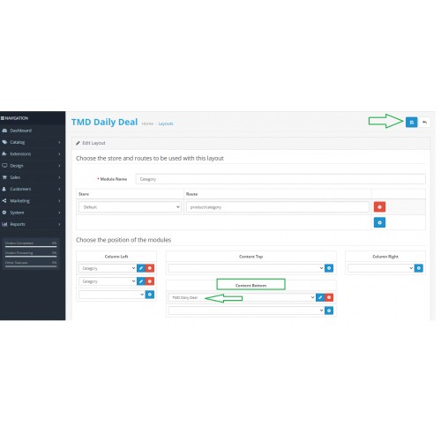Screen dimensions: 441x441
Task: Open the Store Default dropdown
Action: (x=130, y=207)
